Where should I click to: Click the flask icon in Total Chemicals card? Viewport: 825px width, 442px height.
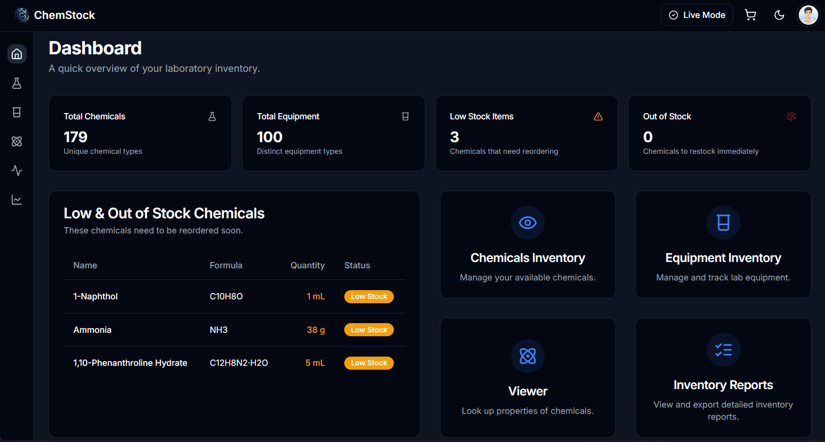pos(212,116)
